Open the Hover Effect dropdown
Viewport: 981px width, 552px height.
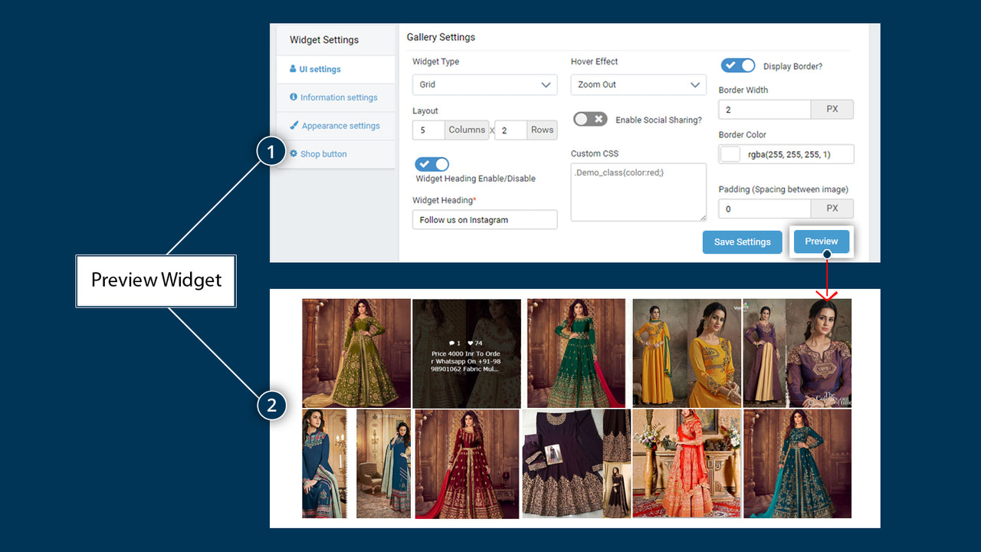(x=638, y=84)
